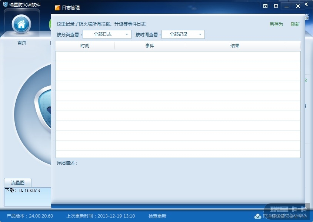Sort by the 时间 column header
Image resolution: width=313 pixels, height=222 pixels.
coord(85,46)
